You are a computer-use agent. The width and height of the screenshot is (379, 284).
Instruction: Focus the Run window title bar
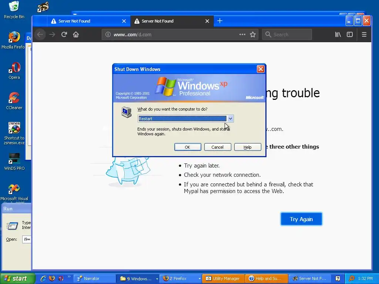[x=16, y=209]
